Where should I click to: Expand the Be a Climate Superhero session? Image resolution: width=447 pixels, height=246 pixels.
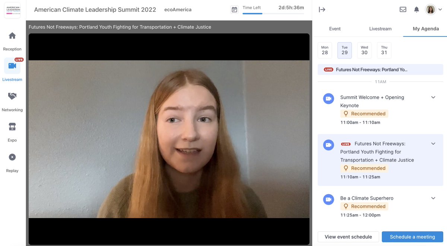pyautogui.click(x=433, y=198)
